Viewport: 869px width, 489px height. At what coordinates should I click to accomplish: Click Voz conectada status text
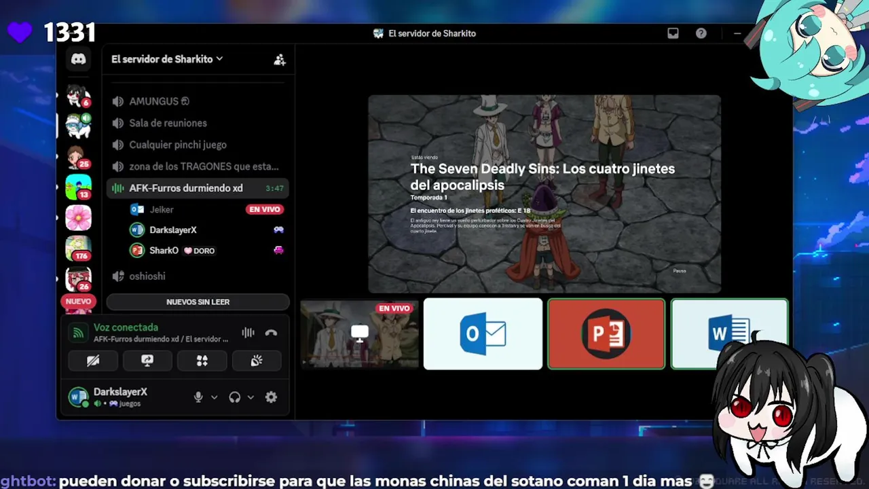coord(126,327)
